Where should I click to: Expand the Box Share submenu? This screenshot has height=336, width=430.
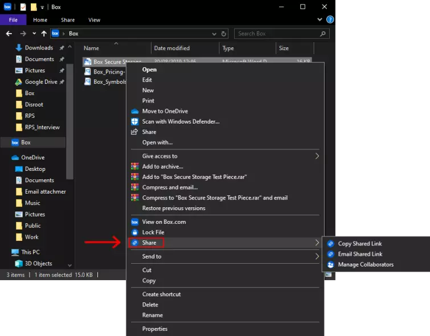[x=226, y=243]
